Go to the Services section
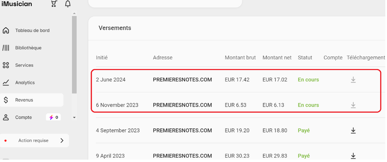 [x=24, y=65]
